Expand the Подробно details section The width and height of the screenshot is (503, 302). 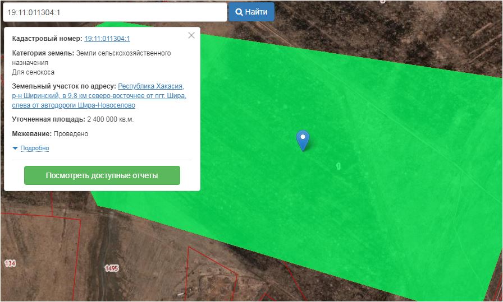point(35,148)
